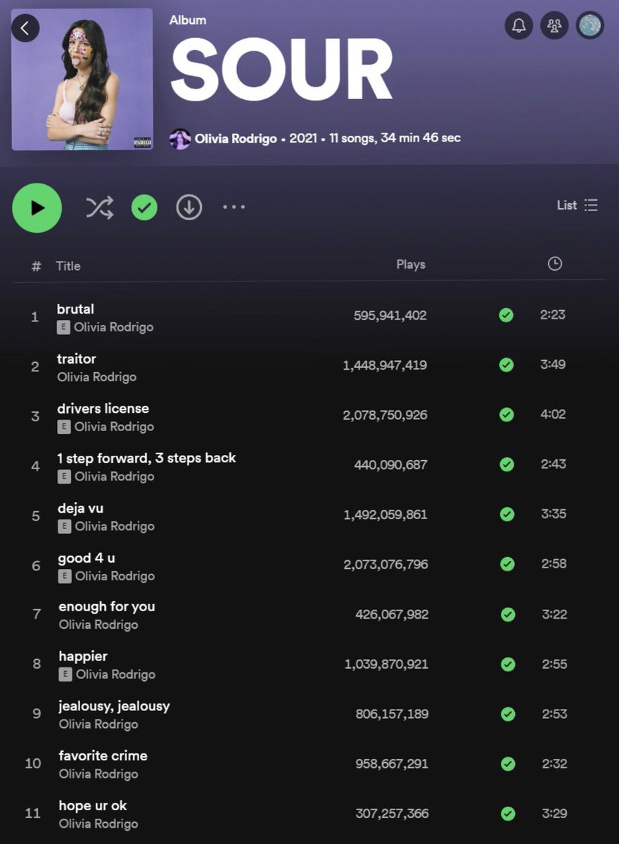Toggle liked checkmark for good 4 u
This screenshot has height=844, width=619.
(x=506, y=564)
